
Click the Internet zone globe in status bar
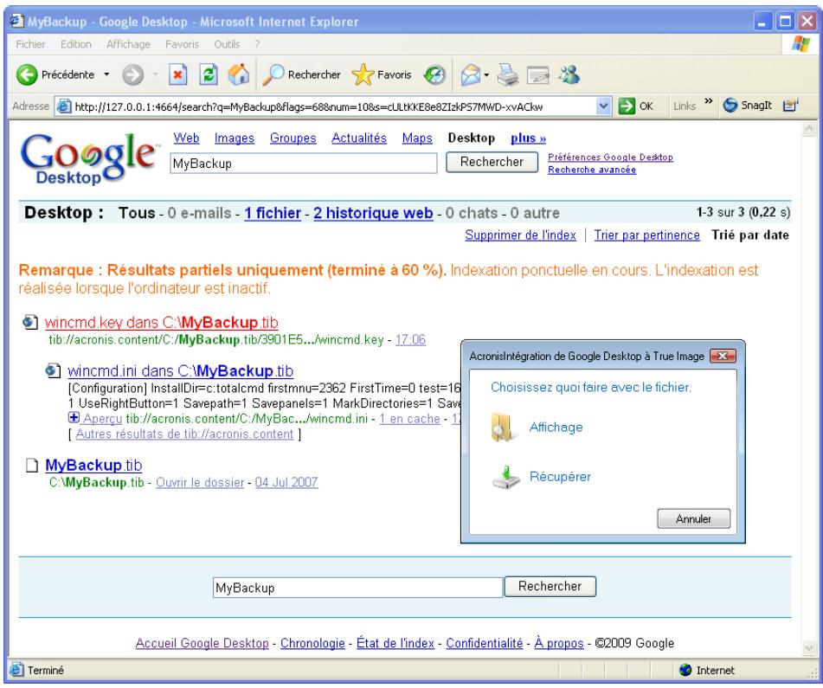[x=685, y=670]
